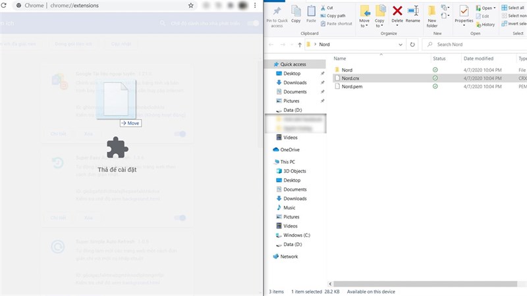Screen dimensions: 527x296
Task: Click status icon of Nord.crx row
Action: coord(435,78)
